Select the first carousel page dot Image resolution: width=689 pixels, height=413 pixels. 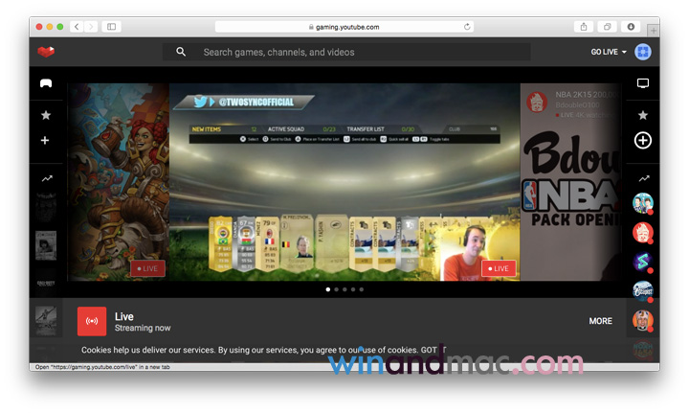[x=327, y=288]
